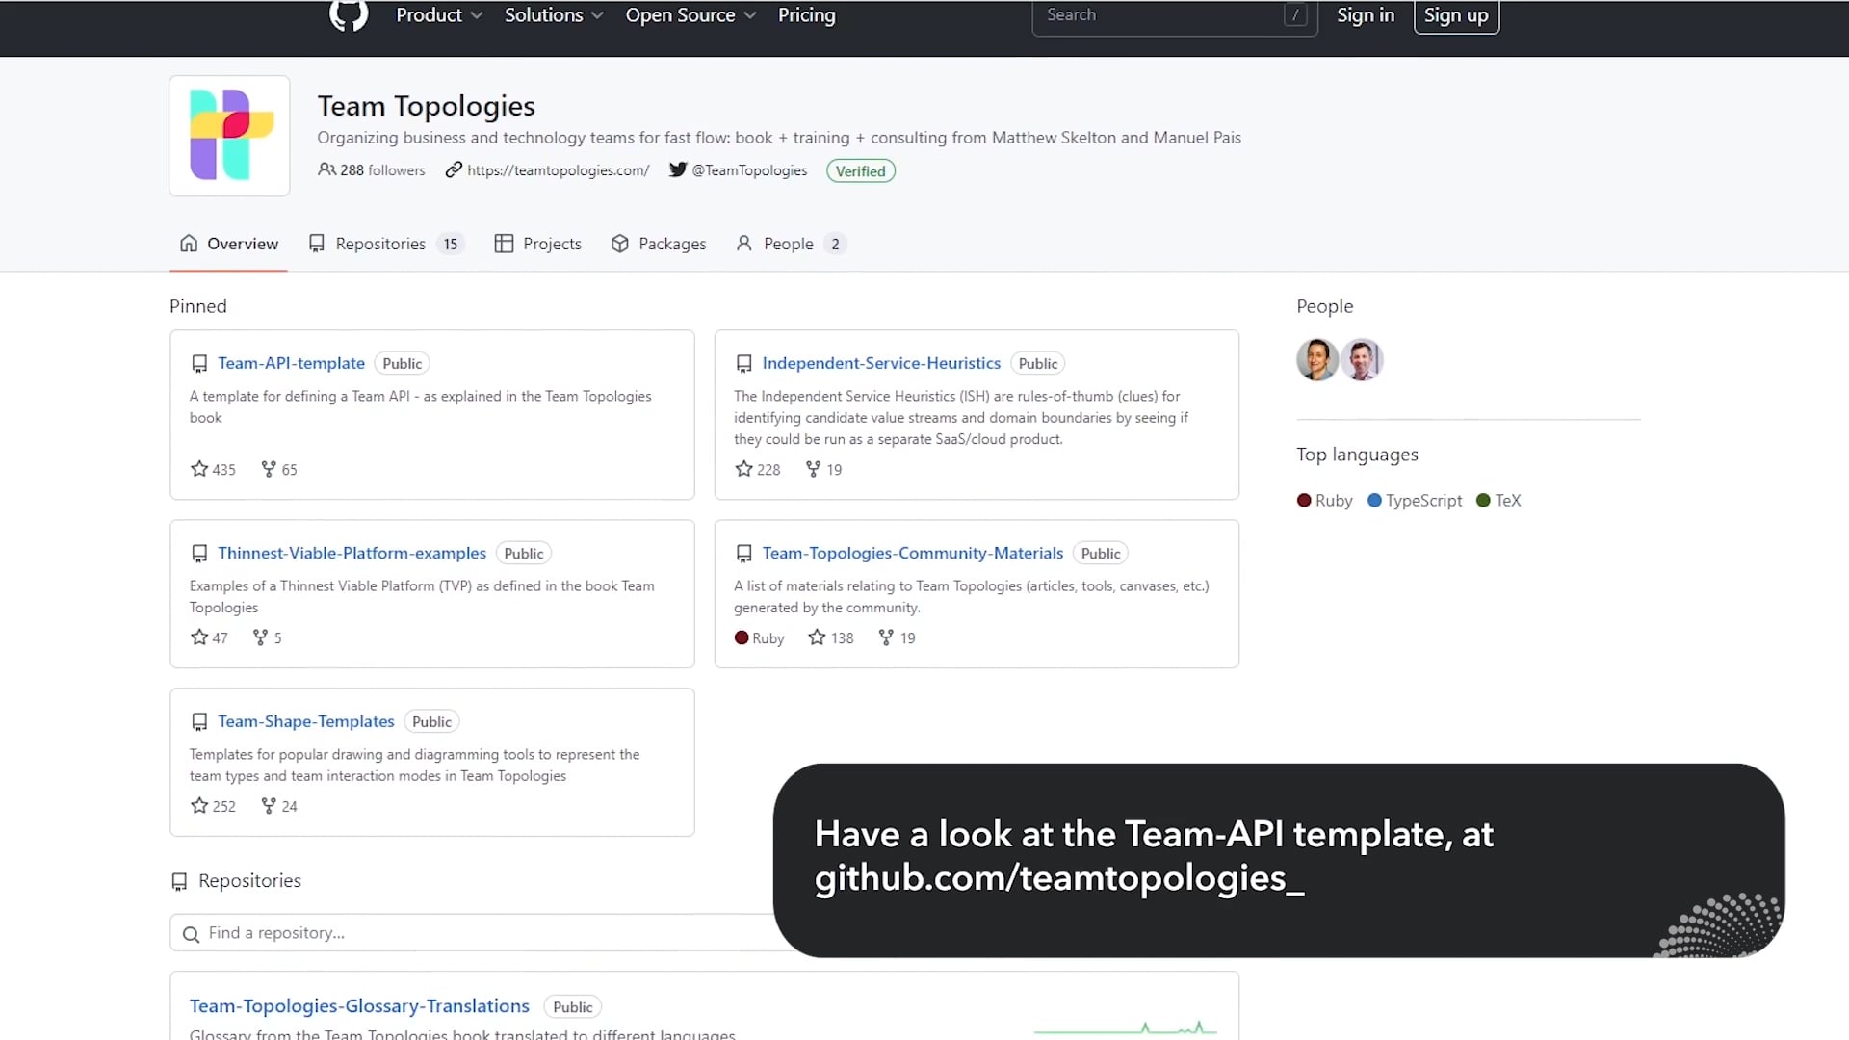Click the Overview tab home icon

point(189,243)
